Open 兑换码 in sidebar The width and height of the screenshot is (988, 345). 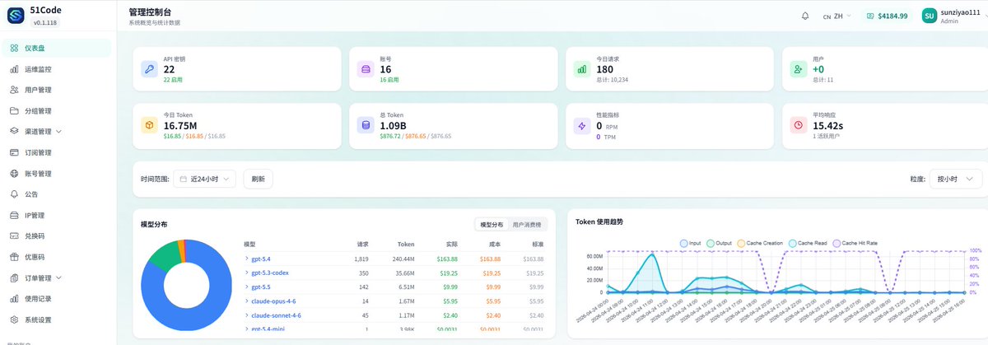coord(58,236)
